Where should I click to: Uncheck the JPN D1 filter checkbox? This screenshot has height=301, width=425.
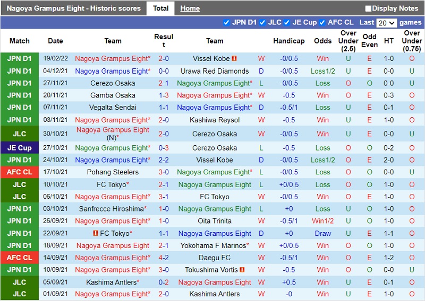[227, 23]
